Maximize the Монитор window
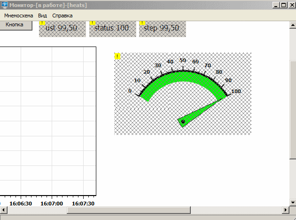The width and height of the screenshot is (296, 220). point(284,5)
